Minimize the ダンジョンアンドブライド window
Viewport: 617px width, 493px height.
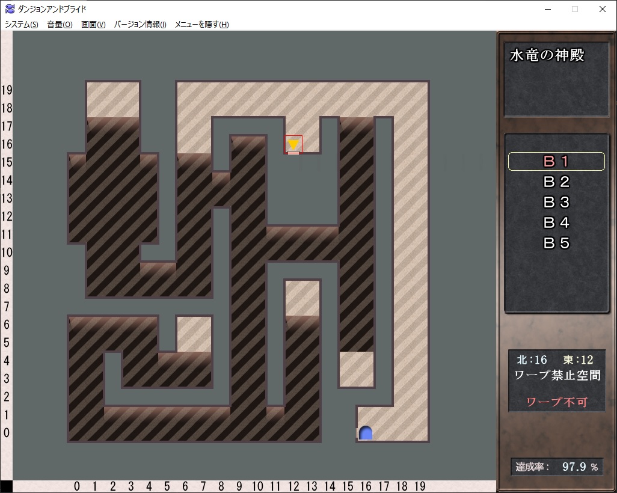(x=549, y=9)
